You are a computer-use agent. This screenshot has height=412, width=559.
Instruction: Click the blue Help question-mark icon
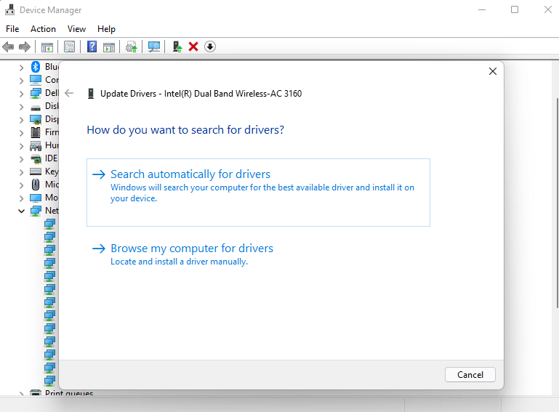pos(92,47)
